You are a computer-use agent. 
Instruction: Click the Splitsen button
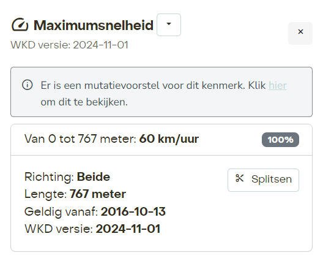click(263, 180)
